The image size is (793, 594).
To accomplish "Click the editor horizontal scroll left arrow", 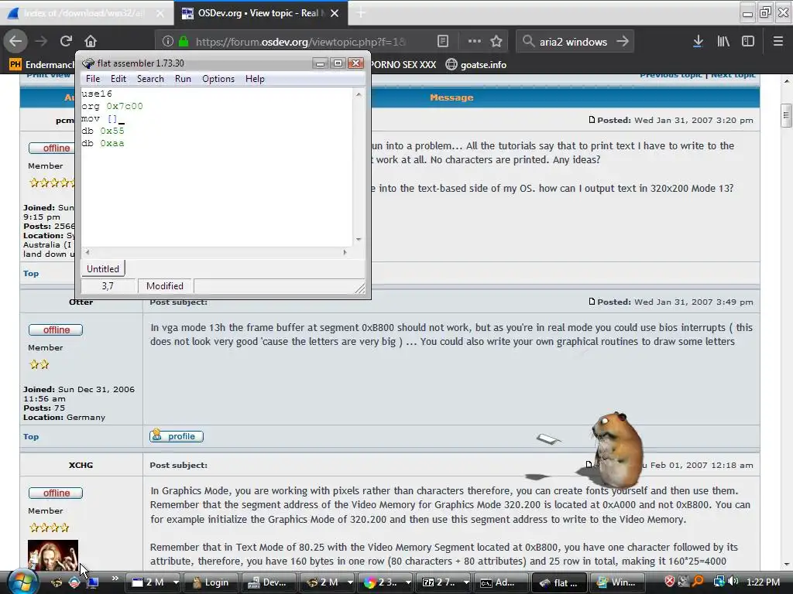I will coord(88,252).
